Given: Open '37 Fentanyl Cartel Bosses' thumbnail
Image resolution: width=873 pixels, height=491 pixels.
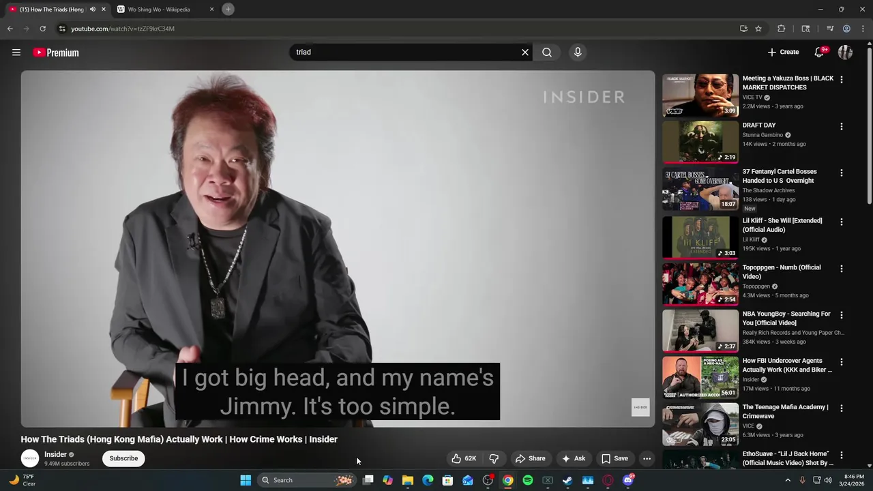Looking at the screenshot, I should [x=700, y=189].
